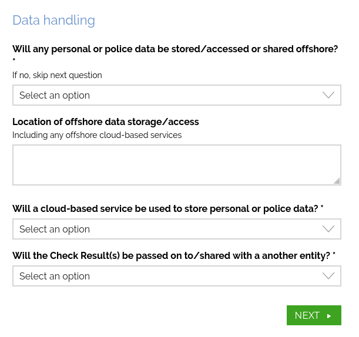
Task: Click the "If no, skip next question" hint
Action: click(57, 75)
